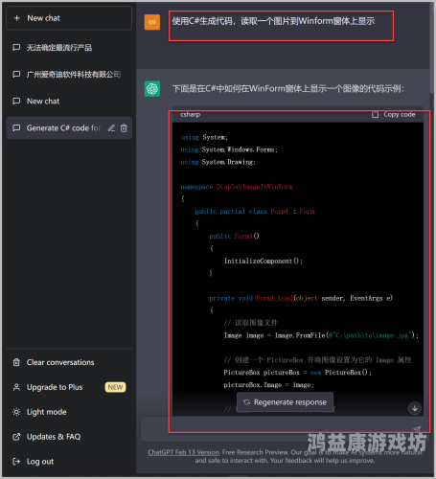Click the user prompt 使用C#生成代码

pyautogui.click(x=273, y=21)
